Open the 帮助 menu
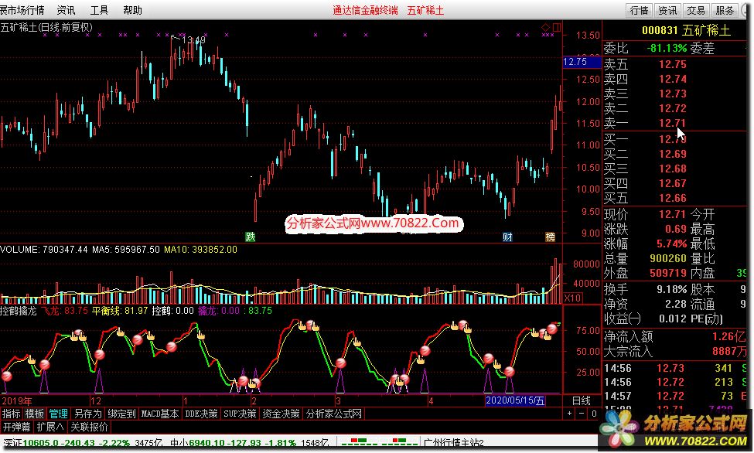Viewport: 754px width, 453px height. point(132,10)
